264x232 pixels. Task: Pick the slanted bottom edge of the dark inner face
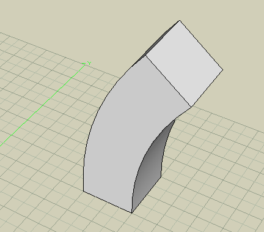[x=147, y=195]
